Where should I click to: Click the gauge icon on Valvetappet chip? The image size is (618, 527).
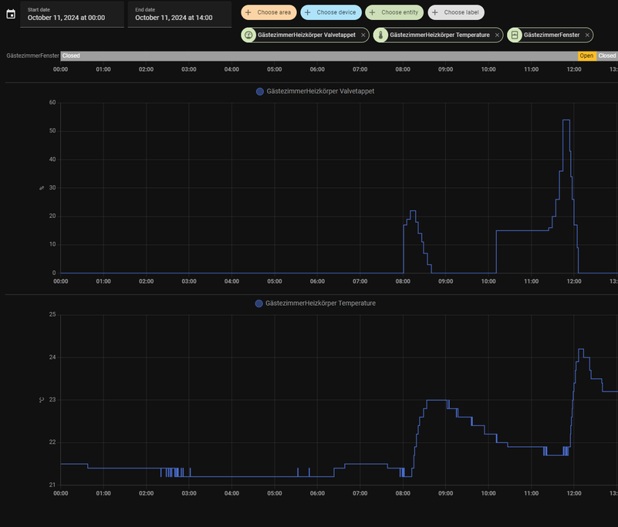click(248, 35)
